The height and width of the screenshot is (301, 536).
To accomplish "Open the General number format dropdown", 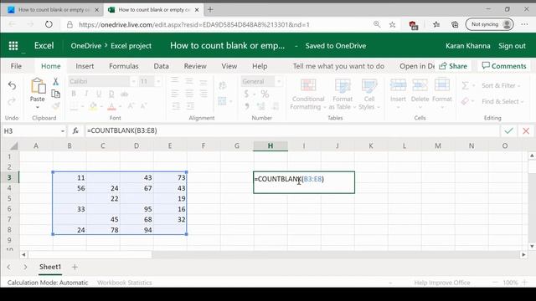I will [279, 82].
